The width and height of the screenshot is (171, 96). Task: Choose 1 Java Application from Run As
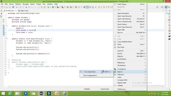point(96,72)
